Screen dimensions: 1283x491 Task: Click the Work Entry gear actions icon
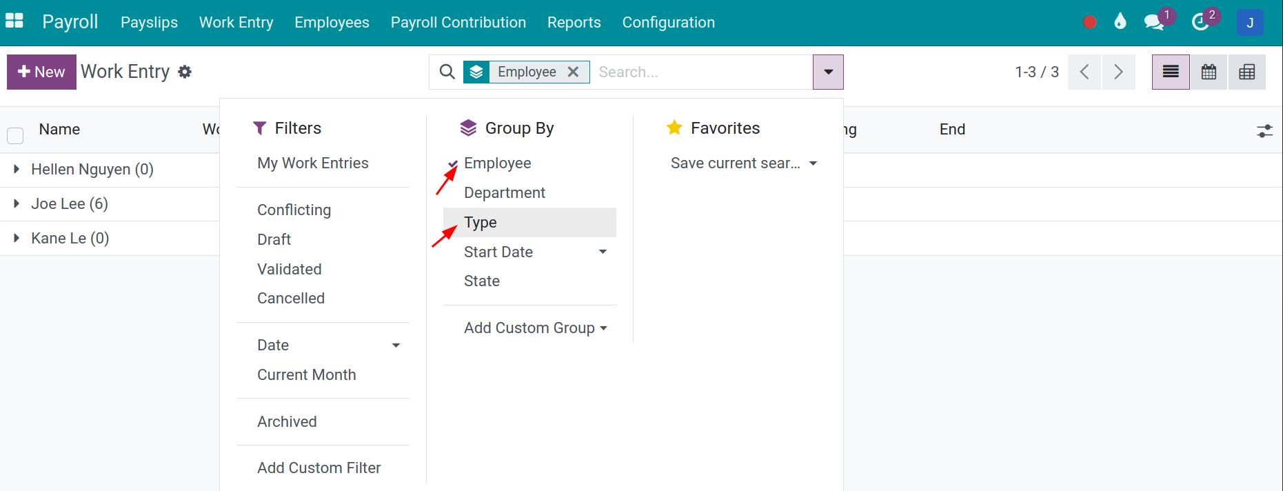185,72
